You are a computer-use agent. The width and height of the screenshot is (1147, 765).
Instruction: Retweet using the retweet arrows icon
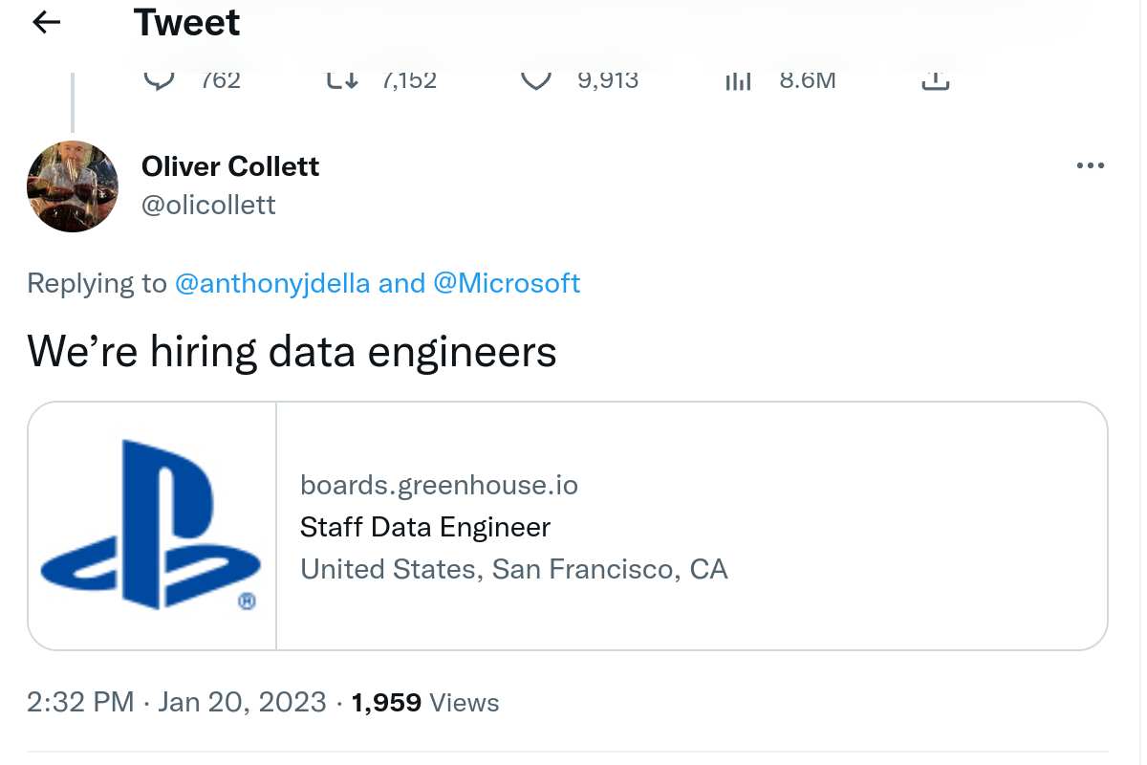(342, 80)
